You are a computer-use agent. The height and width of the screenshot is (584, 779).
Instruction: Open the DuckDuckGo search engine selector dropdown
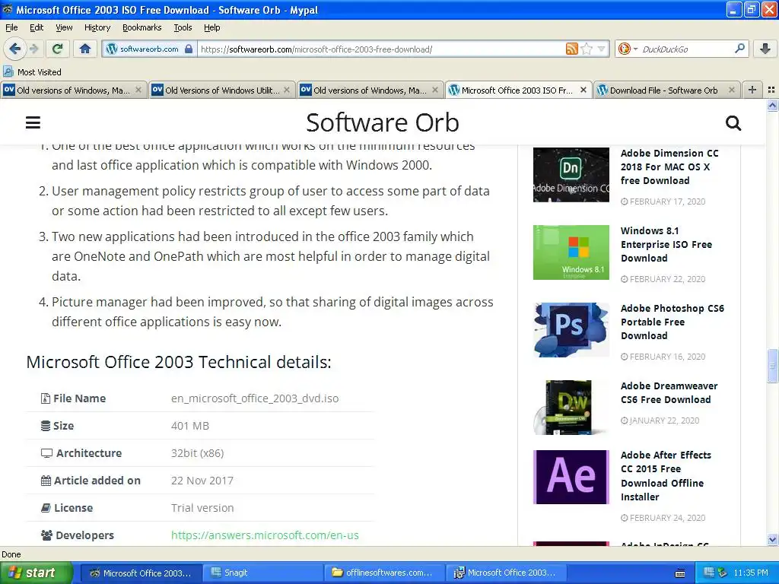pos(628,49)
